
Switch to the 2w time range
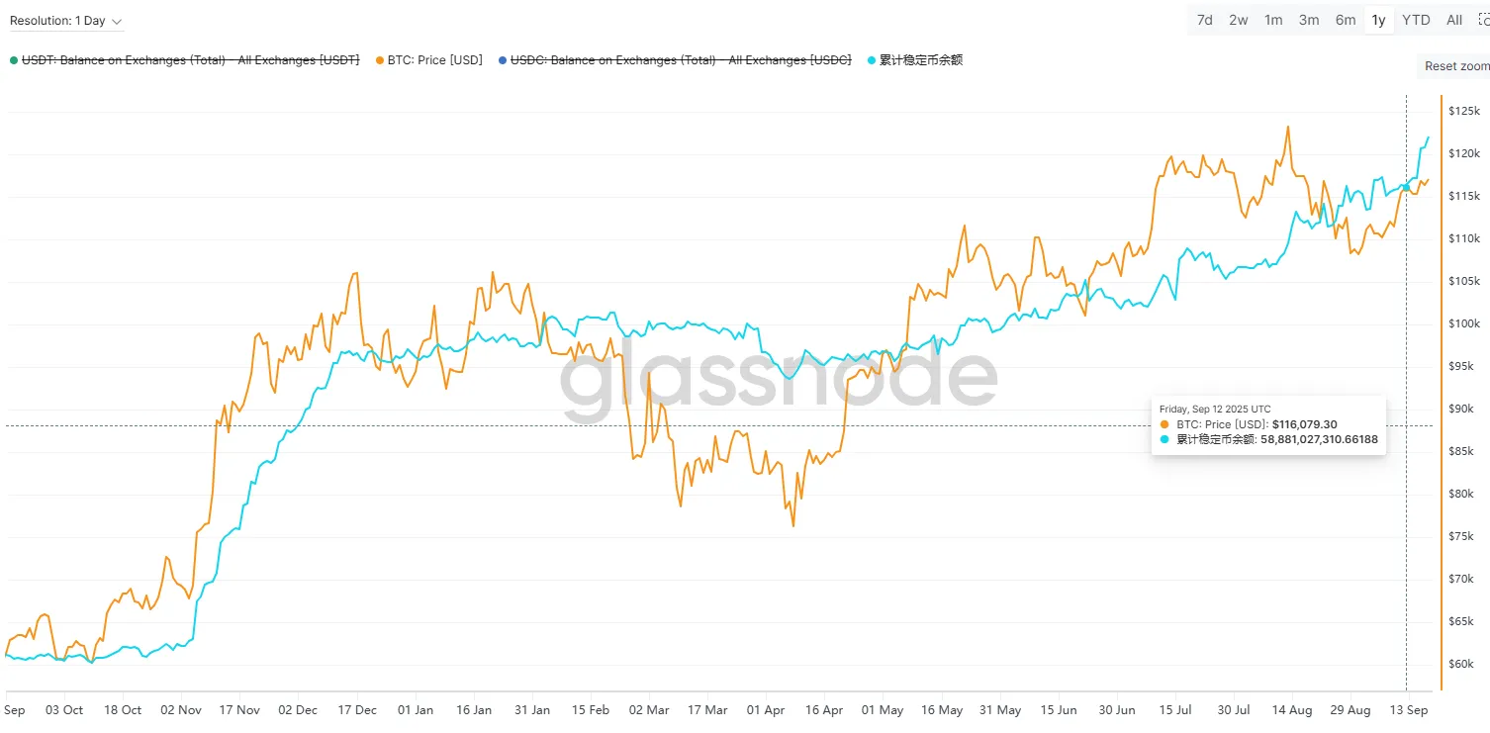[1239, 20]
